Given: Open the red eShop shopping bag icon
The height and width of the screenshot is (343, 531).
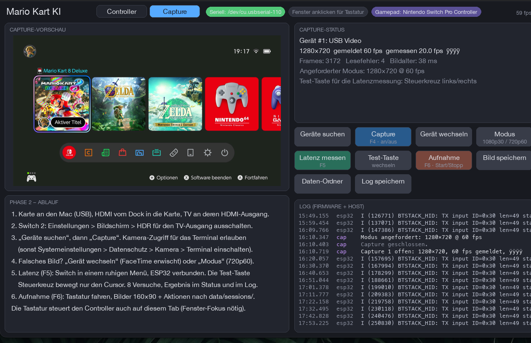Looking at the screenshot, I should tap(123, 153).
